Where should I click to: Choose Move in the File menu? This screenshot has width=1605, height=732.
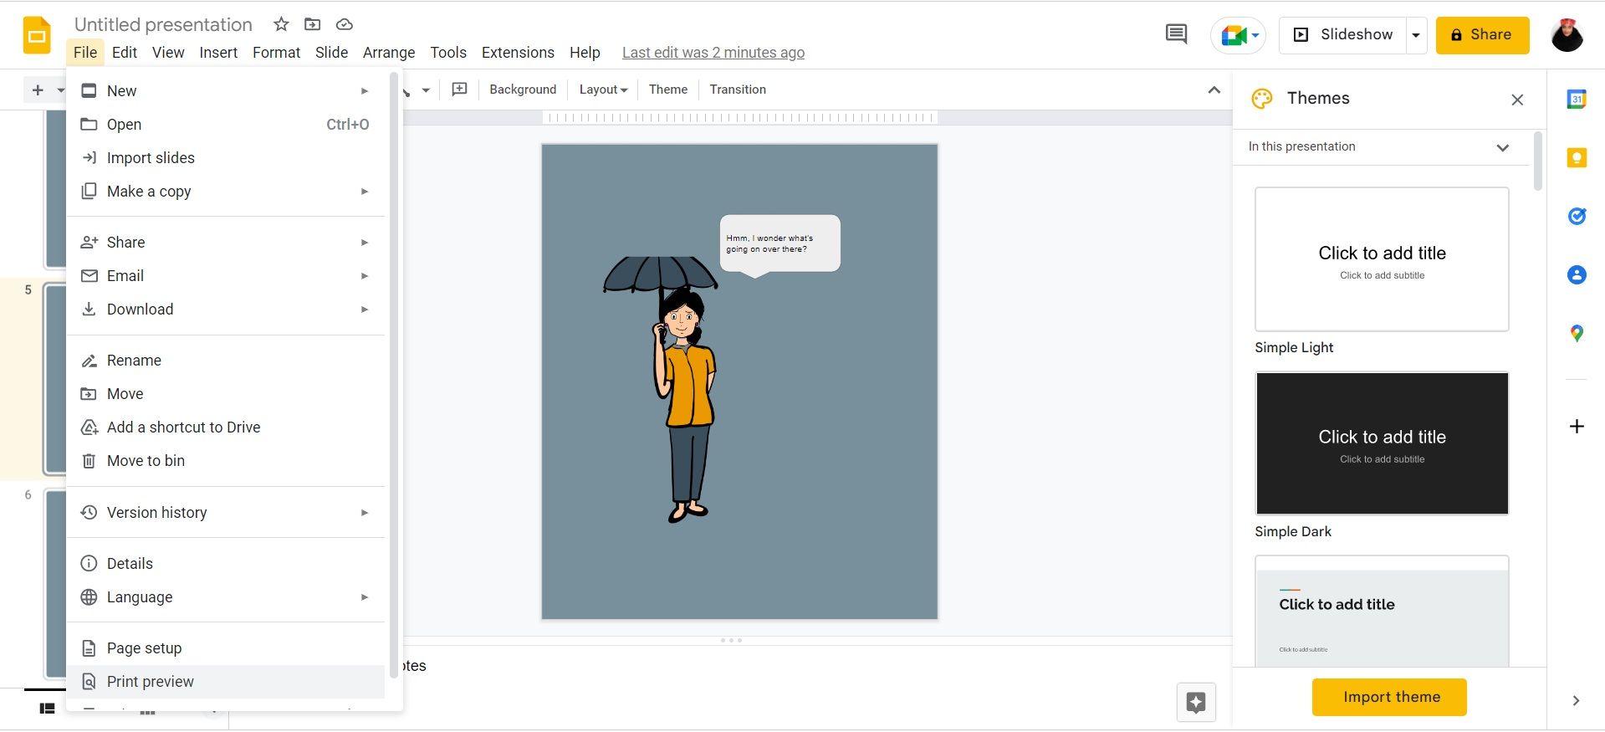226,394
